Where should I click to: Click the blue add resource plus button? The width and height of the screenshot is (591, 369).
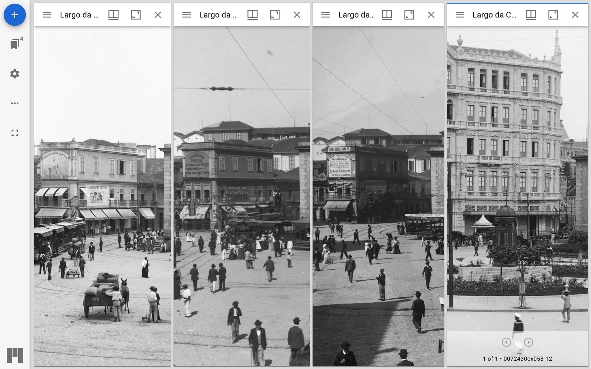click(x=14, y=15)
